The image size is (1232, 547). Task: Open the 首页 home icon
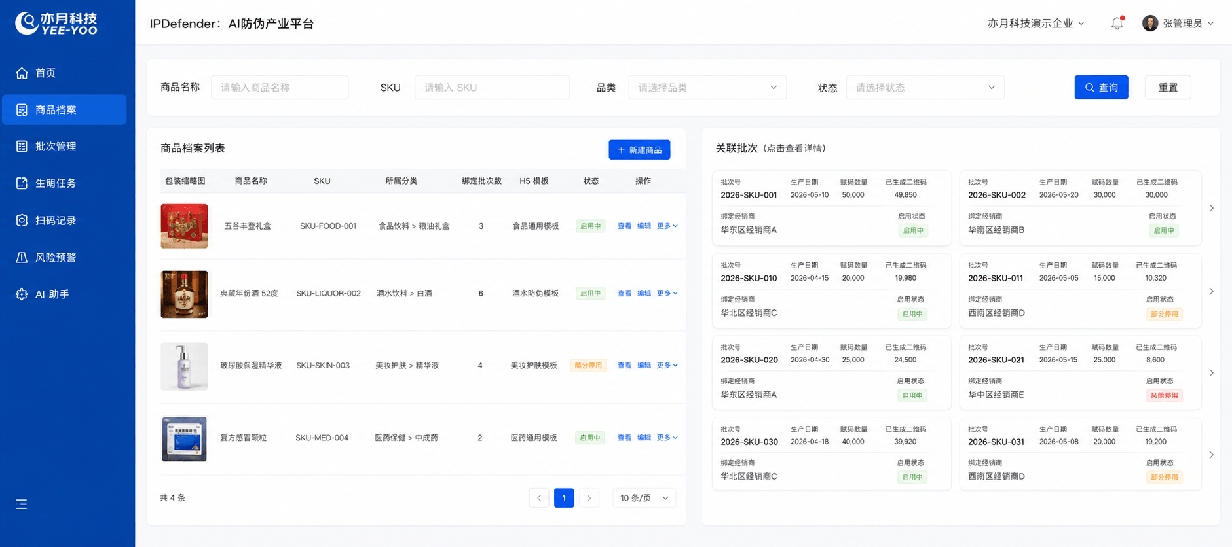[22, 73]
